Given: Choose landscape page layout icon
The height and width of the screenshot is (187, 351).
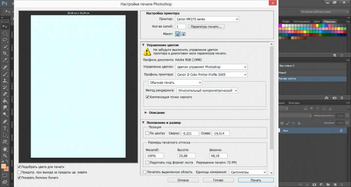Looking at the screenshot, I should (184, 34).
